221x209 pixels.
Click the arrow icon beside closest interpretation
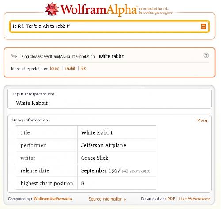click(x=14, y=56)
